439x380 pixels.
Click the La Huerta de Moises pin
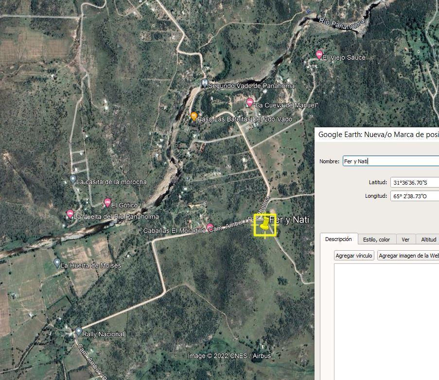coord(57,263)
